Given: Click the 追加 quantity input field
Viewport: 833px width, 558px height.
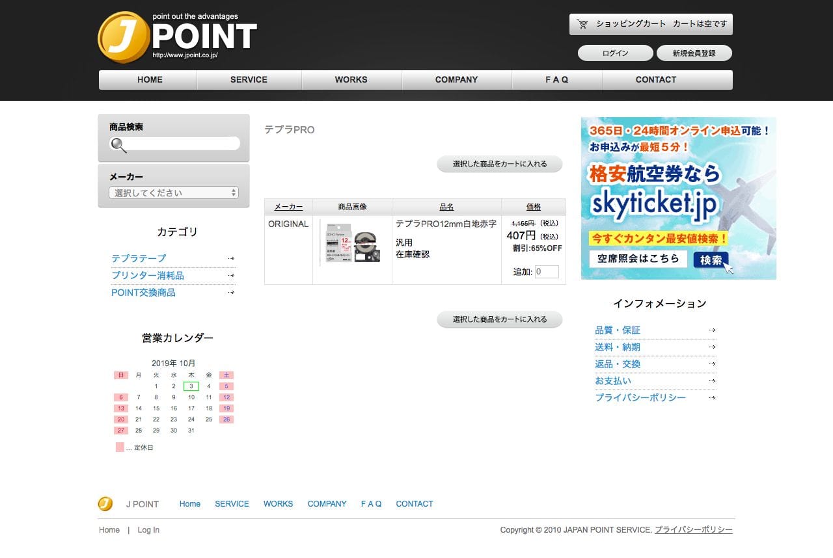Looking at the screenshot, I should 547,272.
